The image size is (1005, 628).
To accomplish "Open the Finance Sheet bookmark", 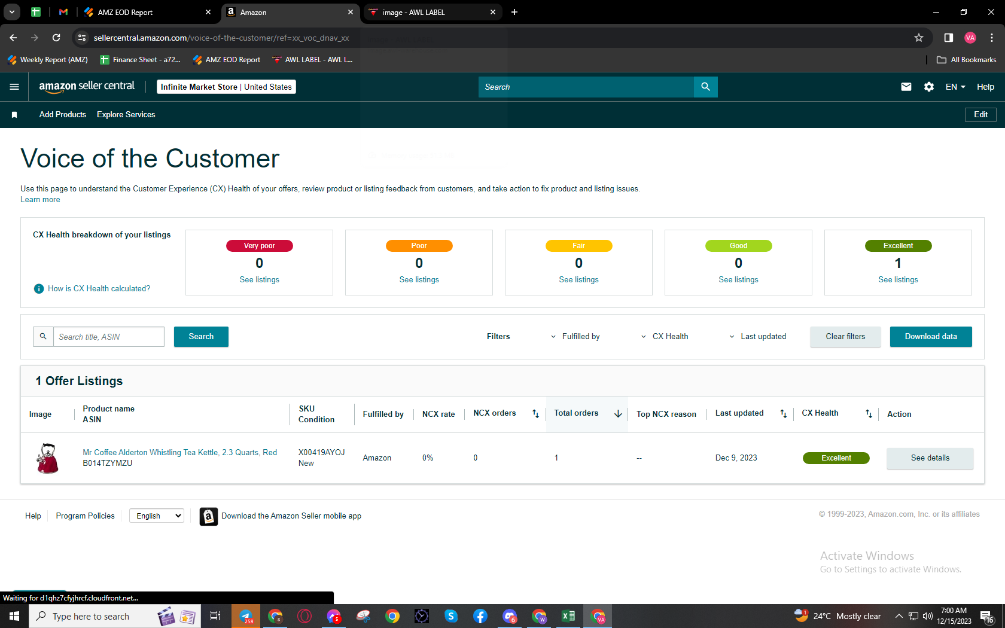I will [x=141, y=60].
